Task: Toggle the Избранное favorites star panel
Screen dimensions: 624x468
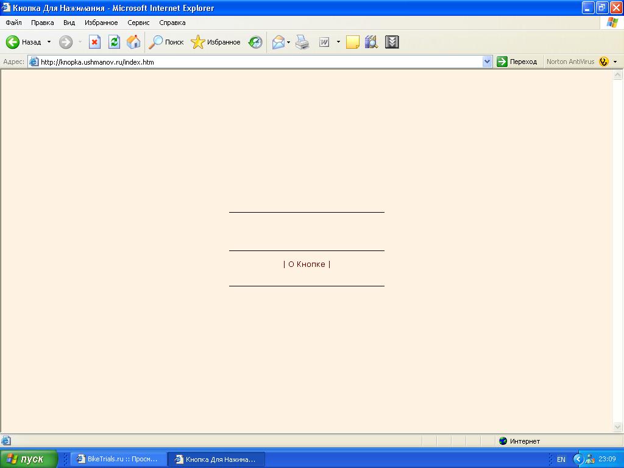Action: click(216, 42)
